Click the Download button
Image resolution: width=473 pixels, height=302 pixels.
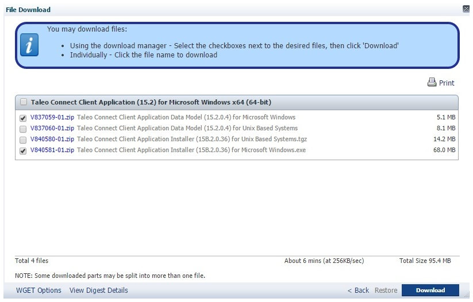(x=430, y=291)
